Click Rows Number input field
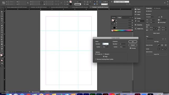The width and height of the screenshot is (169, 95). coord(106,44)
